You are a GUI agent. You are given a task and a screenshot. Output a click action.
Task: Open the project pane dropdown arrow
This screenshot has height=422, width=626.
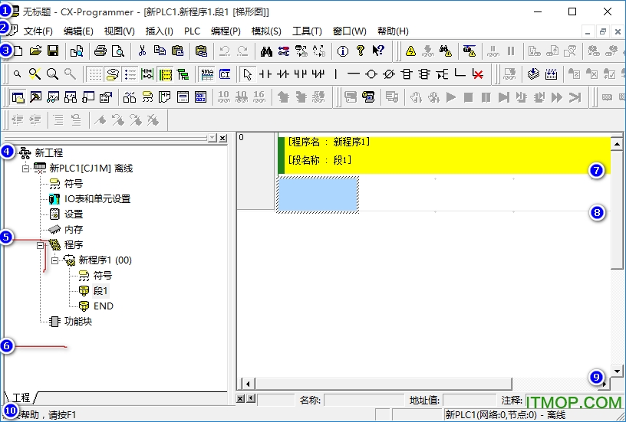tap(213, 138)
